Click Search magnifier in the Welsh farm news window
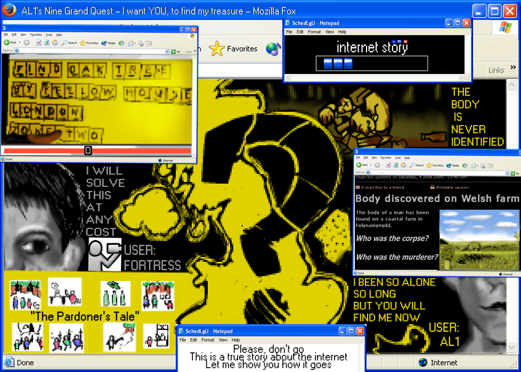 coord(413,166)
